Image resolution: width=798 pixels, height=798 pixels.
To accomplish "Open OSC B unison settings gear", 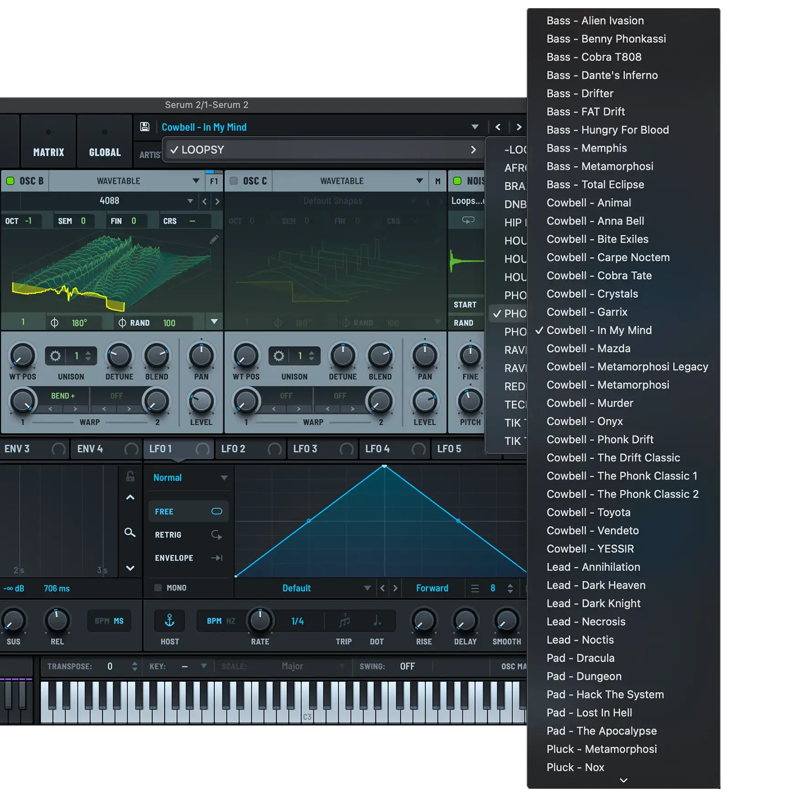I will pyautogui.click(x=55, y=356).
